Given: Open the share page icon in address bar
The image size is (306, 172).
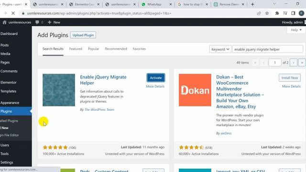Looking at the screenshot, I should pyautogui.click(x=259, y=13).
